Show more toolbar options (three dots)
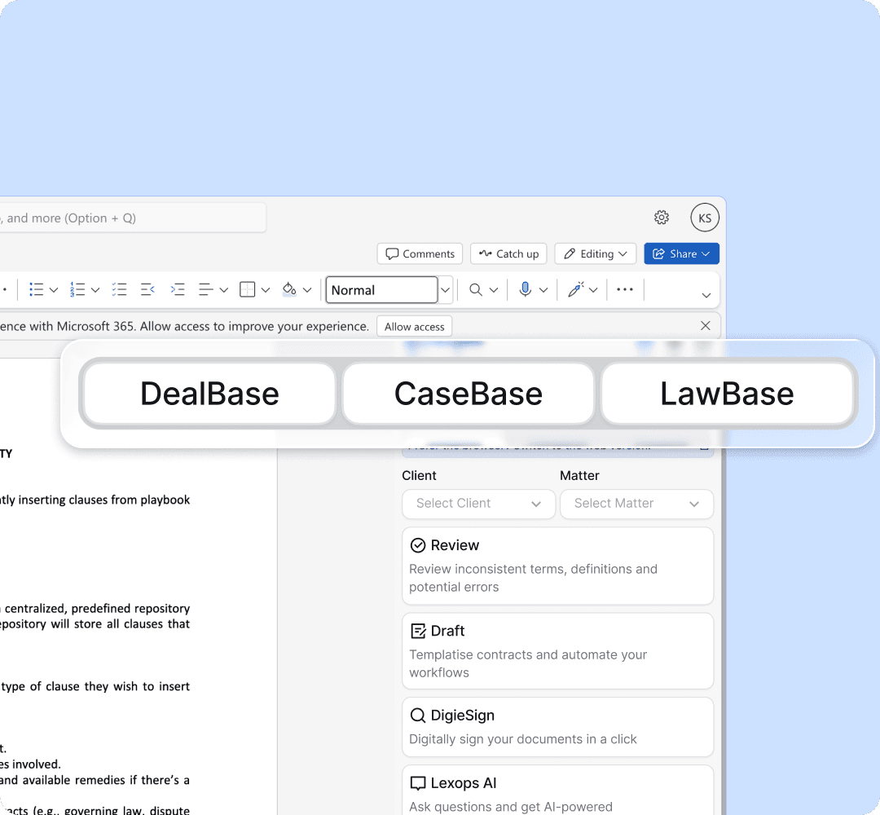Viewport: 880px width, 815px height. coord(625,289)
